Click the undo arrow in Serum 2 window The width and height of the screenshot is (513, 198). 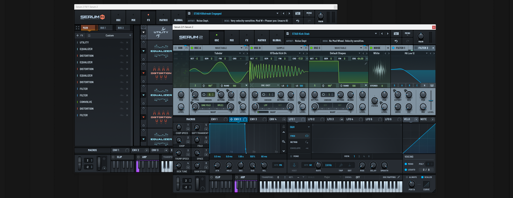click(x=396, y=41)
